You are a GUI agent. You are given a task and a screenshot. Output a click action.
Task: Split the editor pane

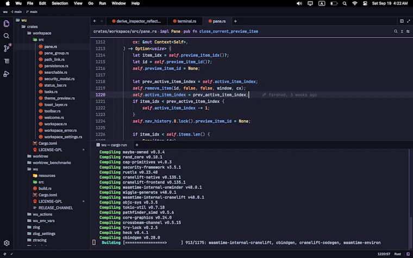coord(402,21)
